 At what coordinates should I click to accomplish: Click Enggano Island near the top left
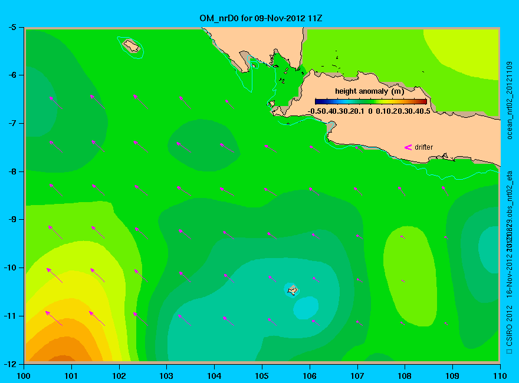pyautogui.click(x=132, y=46)
